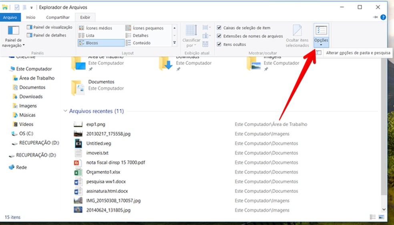This screenshot has width=394, height=225.
Task: Toggle Itens ocultos checkbox
Action: pos(219,44)
